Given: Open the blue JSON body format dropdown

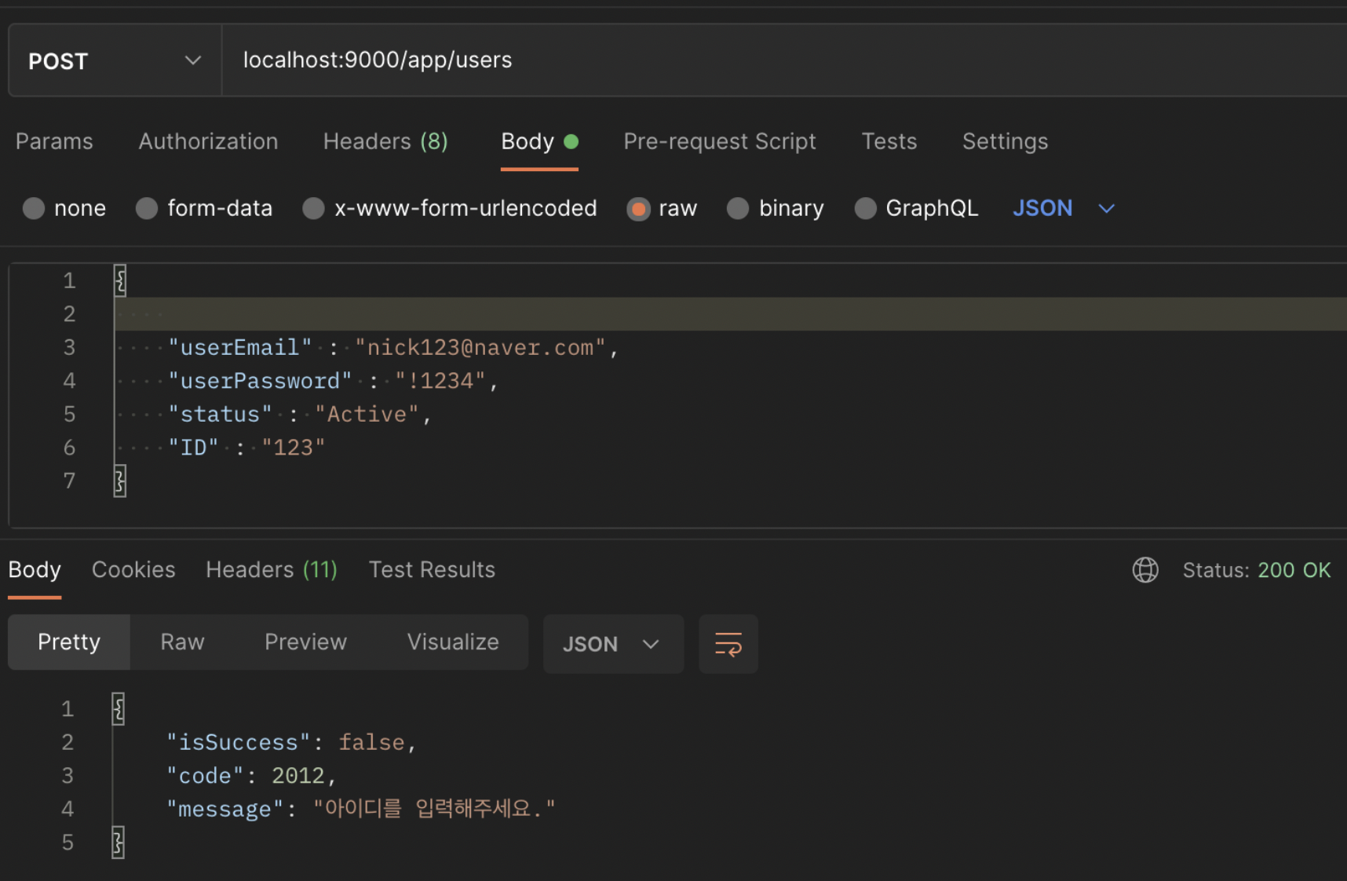Looking at the screenshot, I should tap(1064, 208).
